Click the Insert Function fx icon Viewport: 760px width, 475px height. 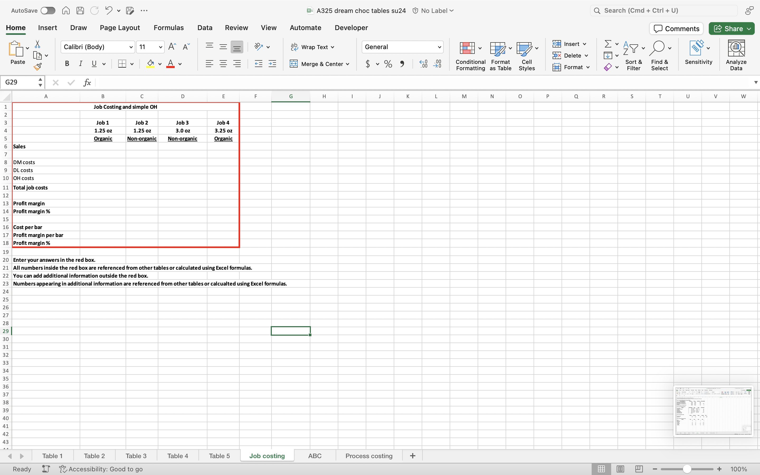87,82
